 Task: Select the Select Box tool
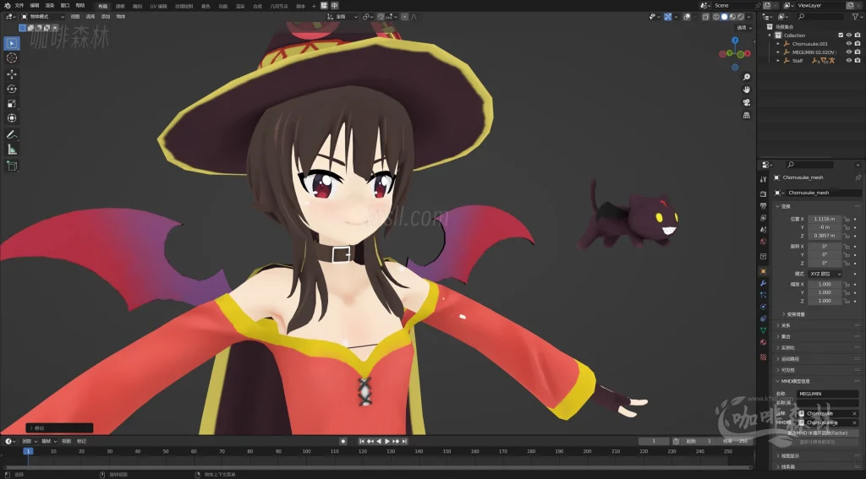(x=12, y=43)
